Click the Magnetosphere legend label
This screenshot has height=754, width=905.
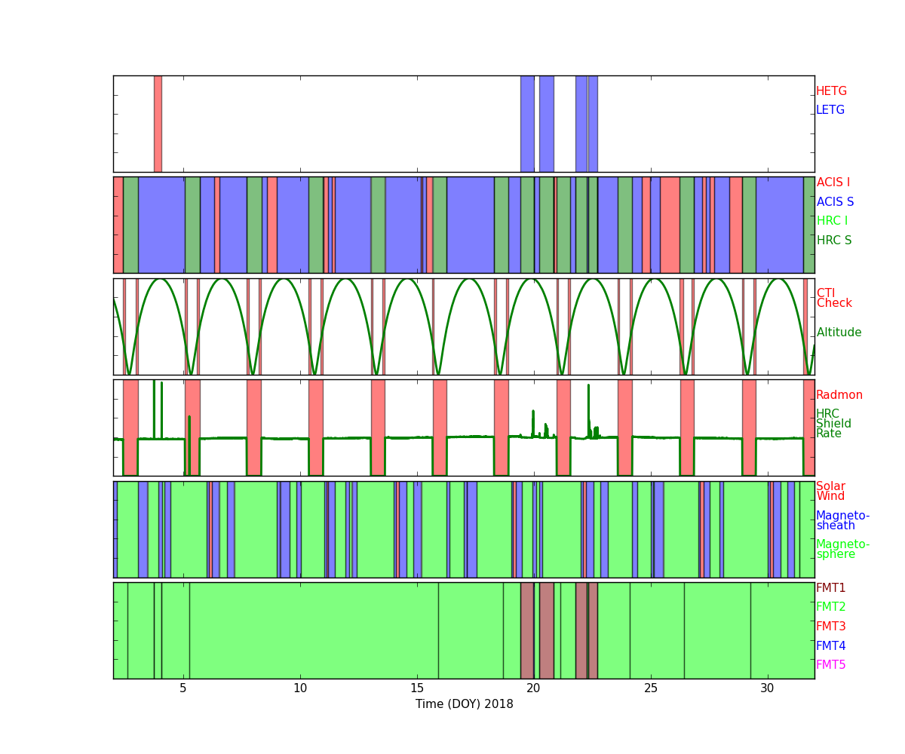842,550
